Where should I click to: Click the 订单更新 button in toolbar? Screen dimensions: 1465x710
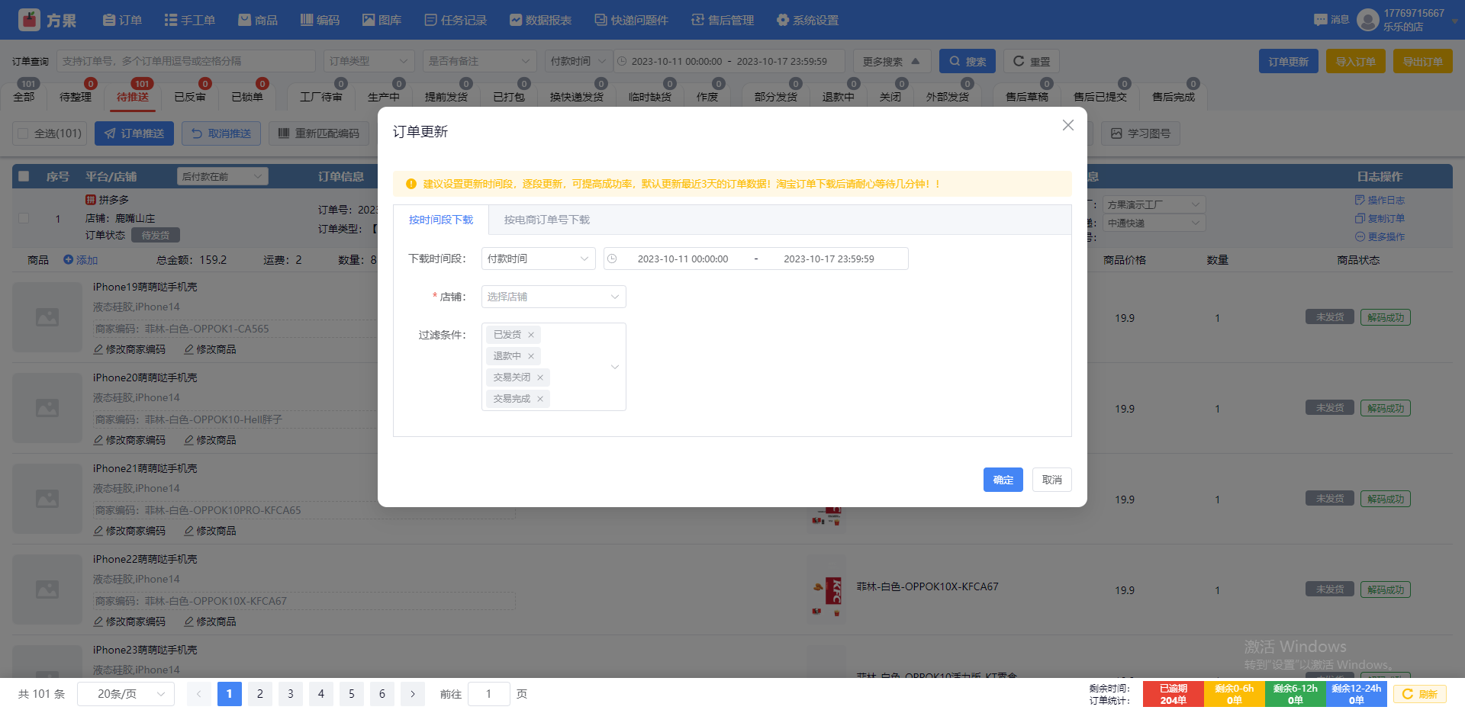tap(1289, 61)
